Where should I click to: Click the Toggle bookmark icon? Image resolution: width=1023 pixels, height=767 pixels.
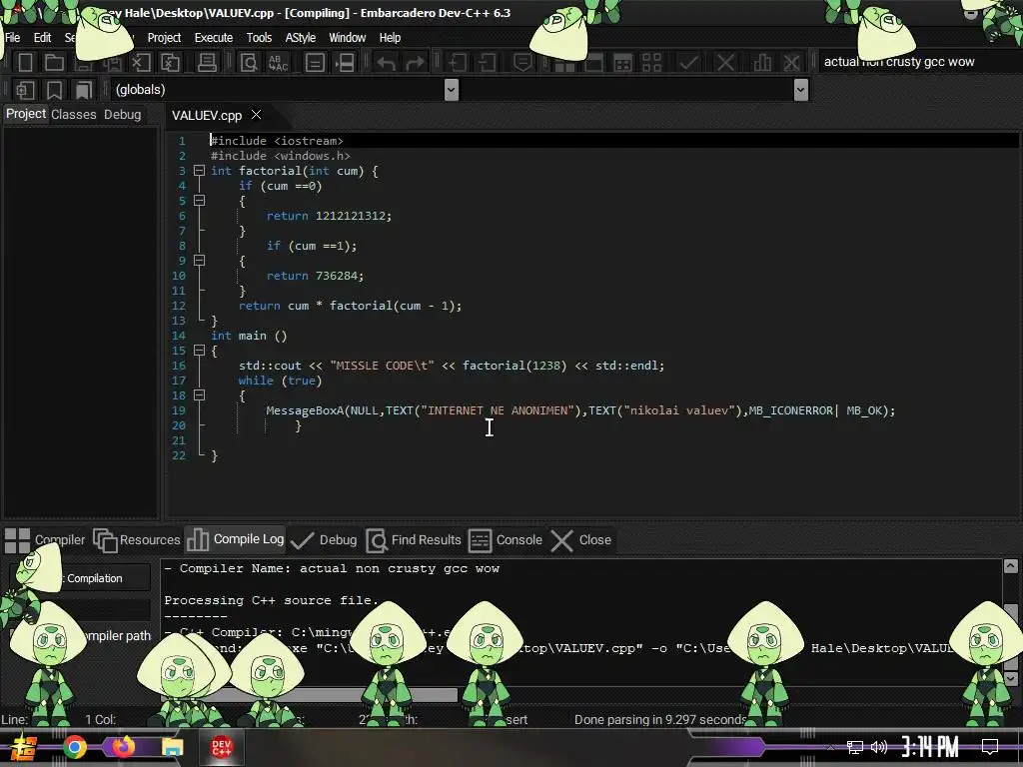[55, 90]
